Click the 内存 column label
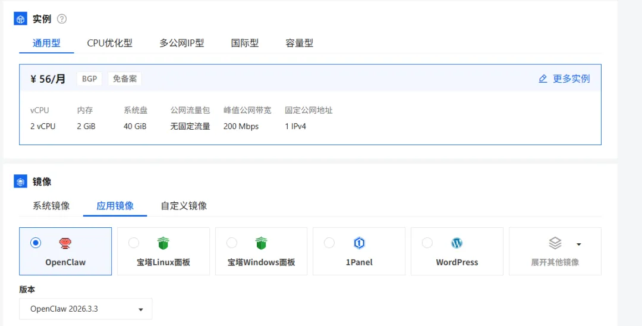The width and height of the screenshot is (642, 326). [x=85, y=110]
